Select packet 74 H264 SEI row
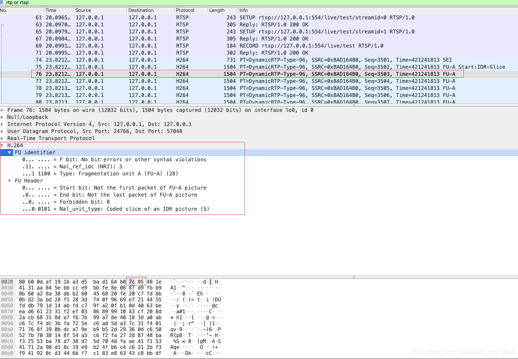 click(x=259, y=60)
